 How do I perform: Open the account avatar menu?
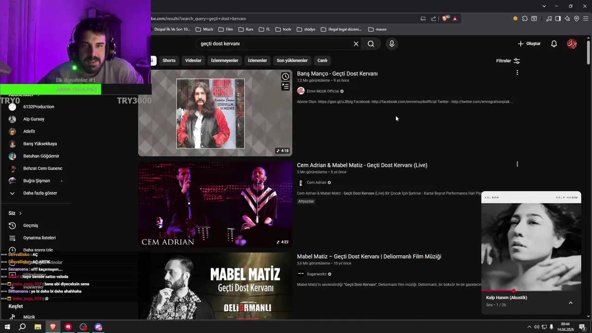pos(572,43)
